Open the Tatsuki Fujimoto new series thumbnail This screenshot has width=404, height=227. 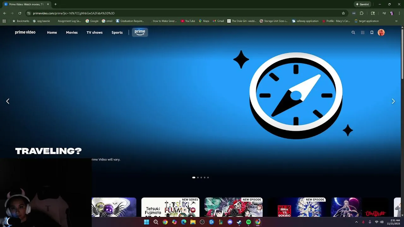coord(170,207)
